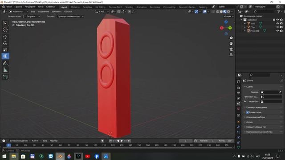The width and height of the screenshot is (285, 160).
Task: Uncheck Collection exclude checkbox
Action: (x=274, y=20)
